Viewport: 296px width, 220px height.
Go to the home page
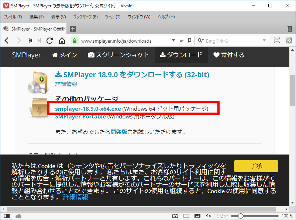coord(62,40)
